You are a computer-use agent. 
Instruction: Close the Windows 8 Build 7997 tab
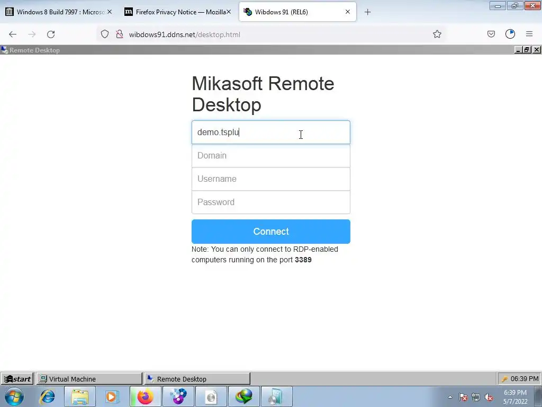[x=110, y=12]
